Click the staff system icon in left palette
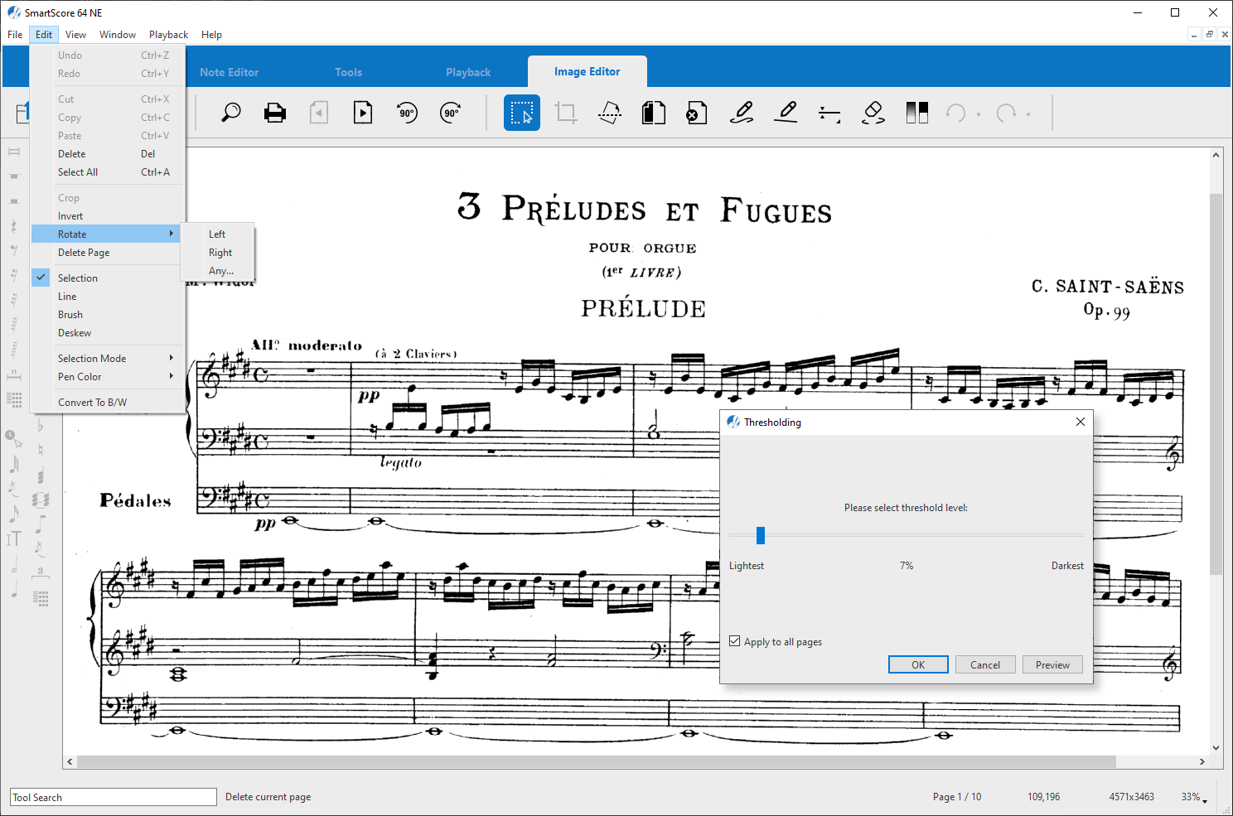The image size is (1233, 816). coord(14,152)
